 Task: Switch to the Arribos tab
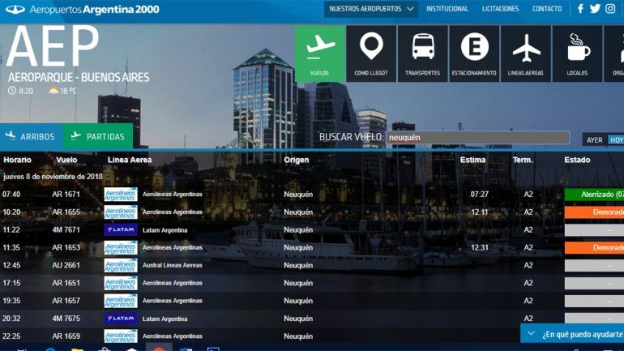31,136
